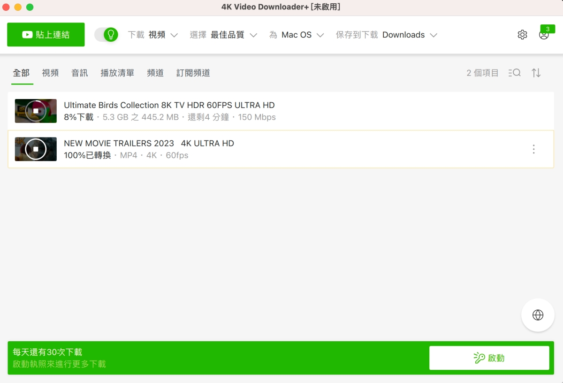Switch to the 頻道 tab

click(155, 73)
